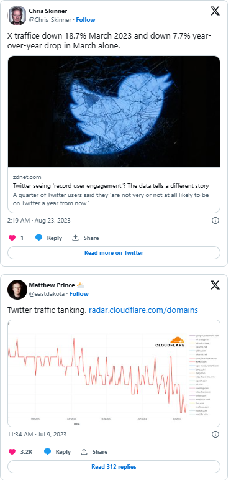
Task: Like Chris Skinner's tweet with heart icon
Action: click(12, 238)
